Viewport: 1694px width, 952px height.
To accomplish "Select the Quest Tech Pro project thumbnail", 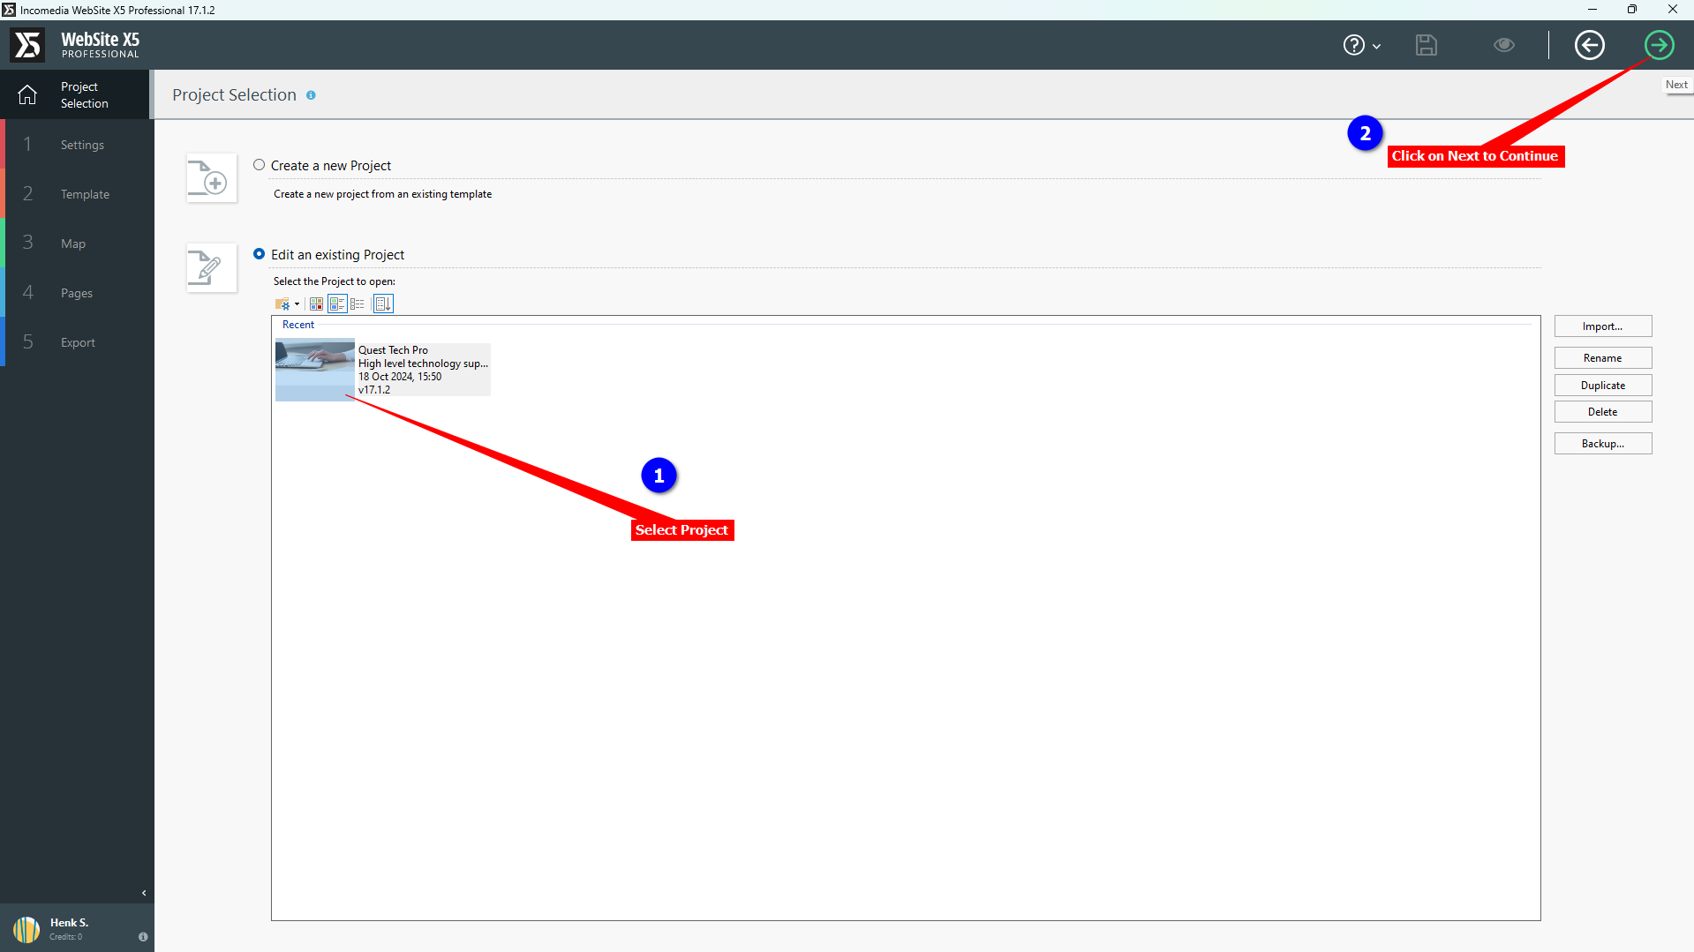I will (314, 370).
